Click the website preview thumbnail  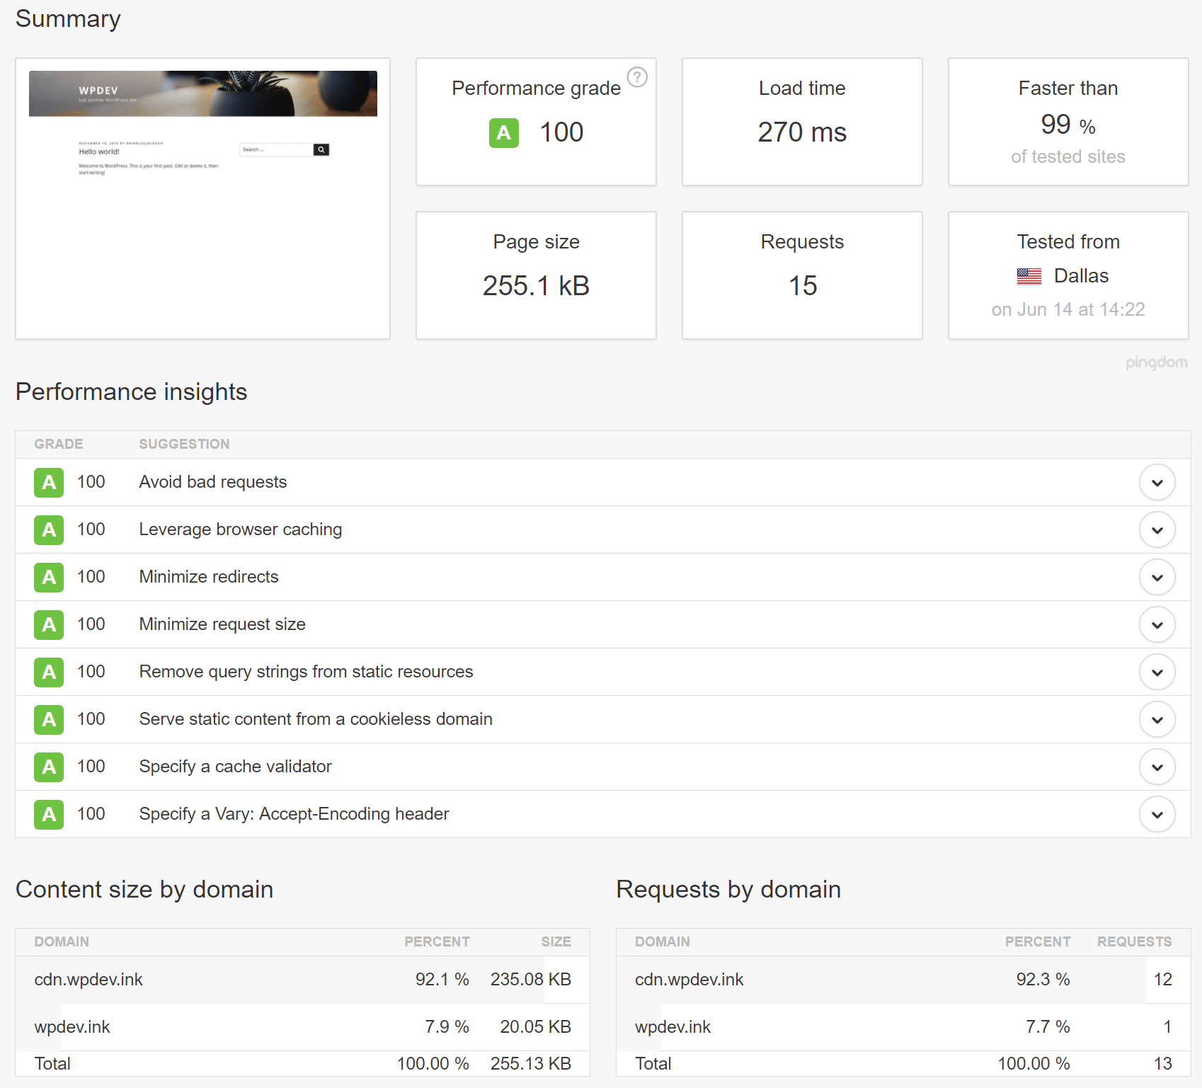coord(202,197)
